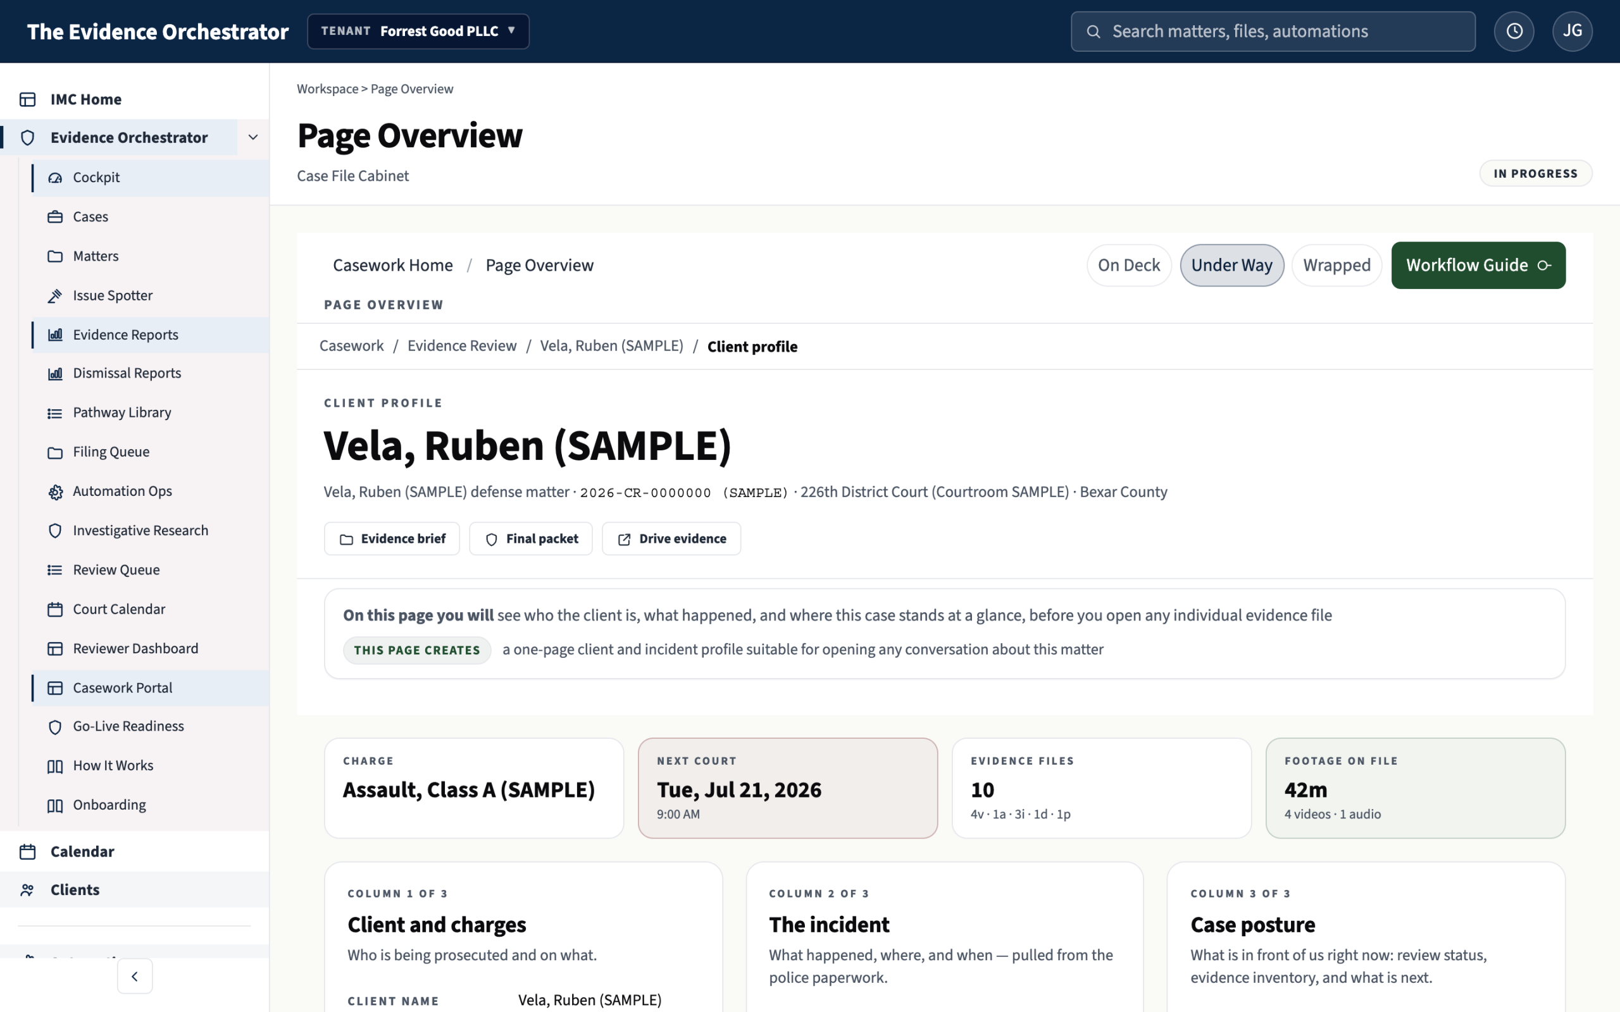Open IMC Home in sidebar

pos(135,99)
